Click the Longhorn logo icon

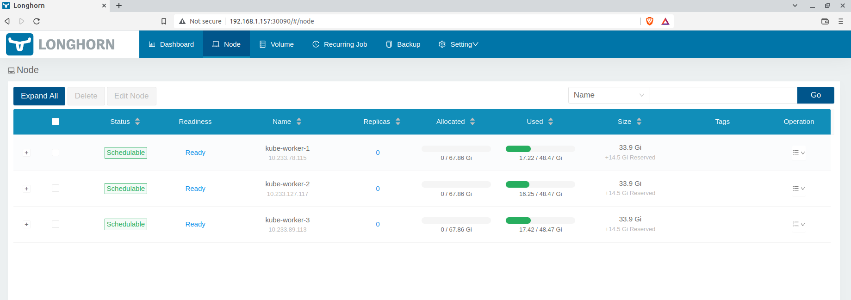(x=19, y=44)
